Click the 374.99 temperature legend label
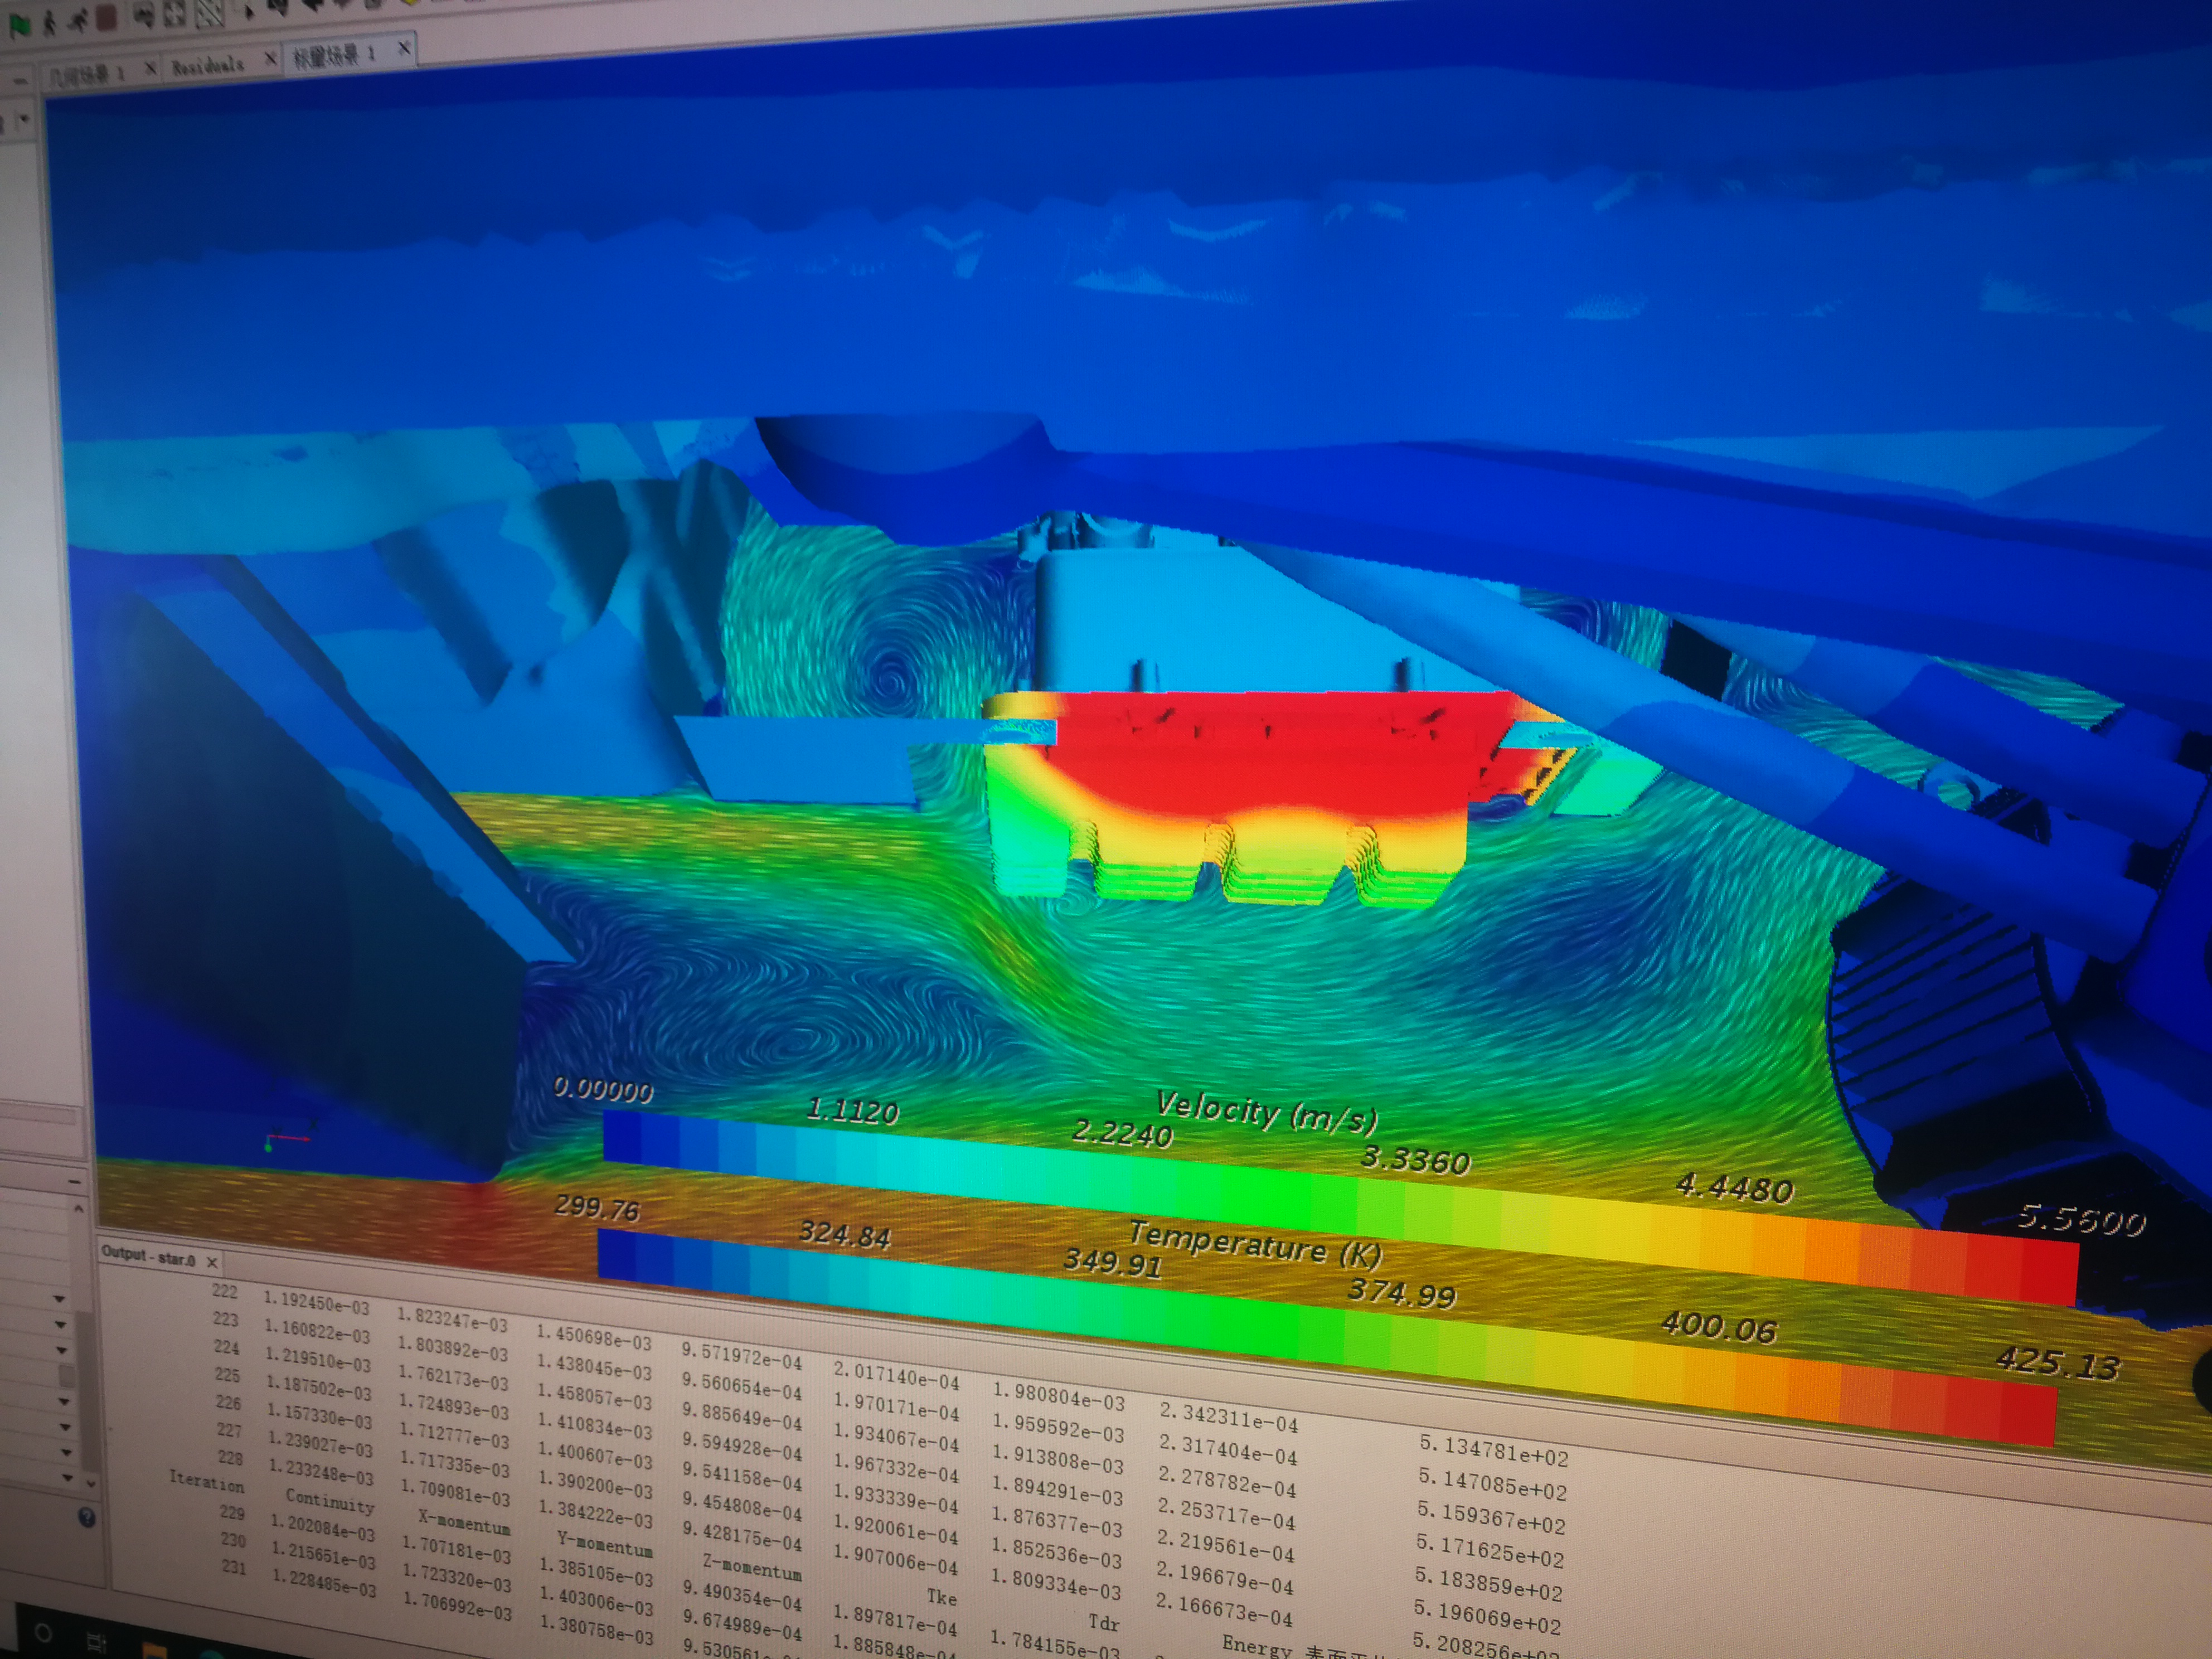The image size is (2212, 1659). tap(1401, 1294)
